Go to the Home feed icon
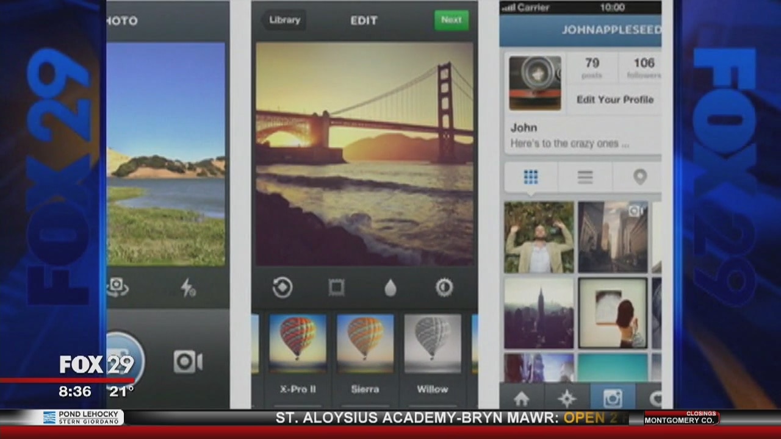 coord(522,398)
